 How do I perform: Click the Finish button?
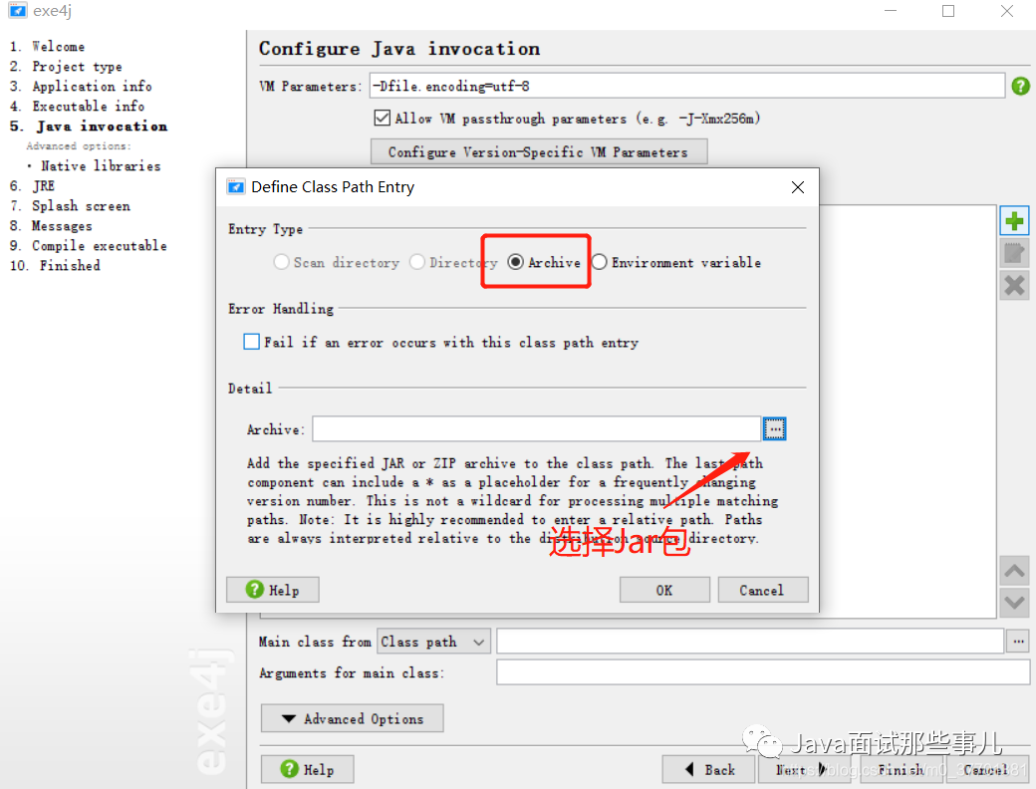[902, 769]
